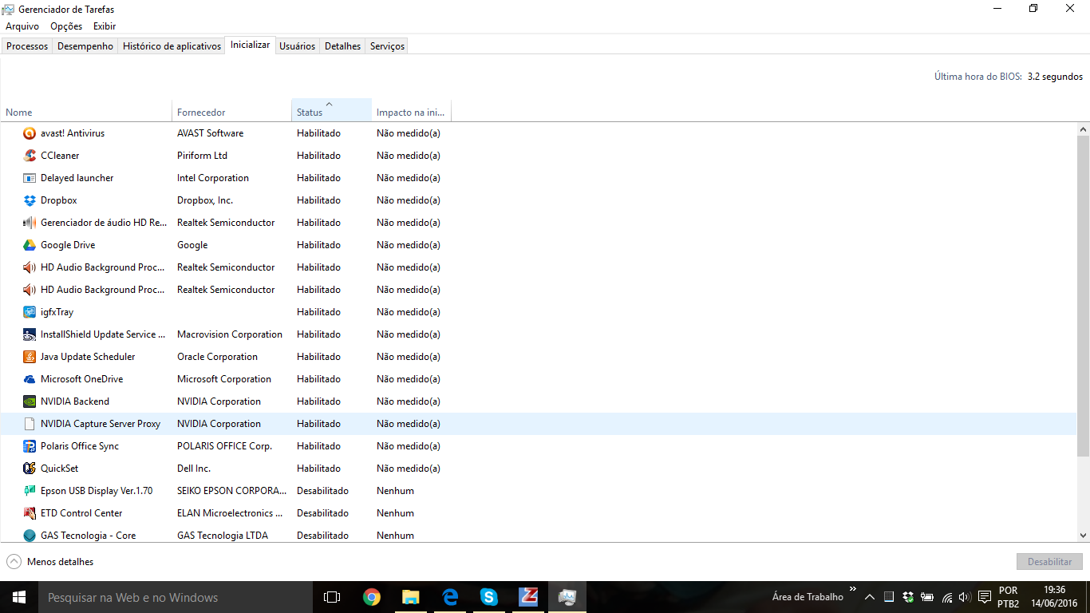
Task: Open the Exibir menu
Action: tap(105, 26)
